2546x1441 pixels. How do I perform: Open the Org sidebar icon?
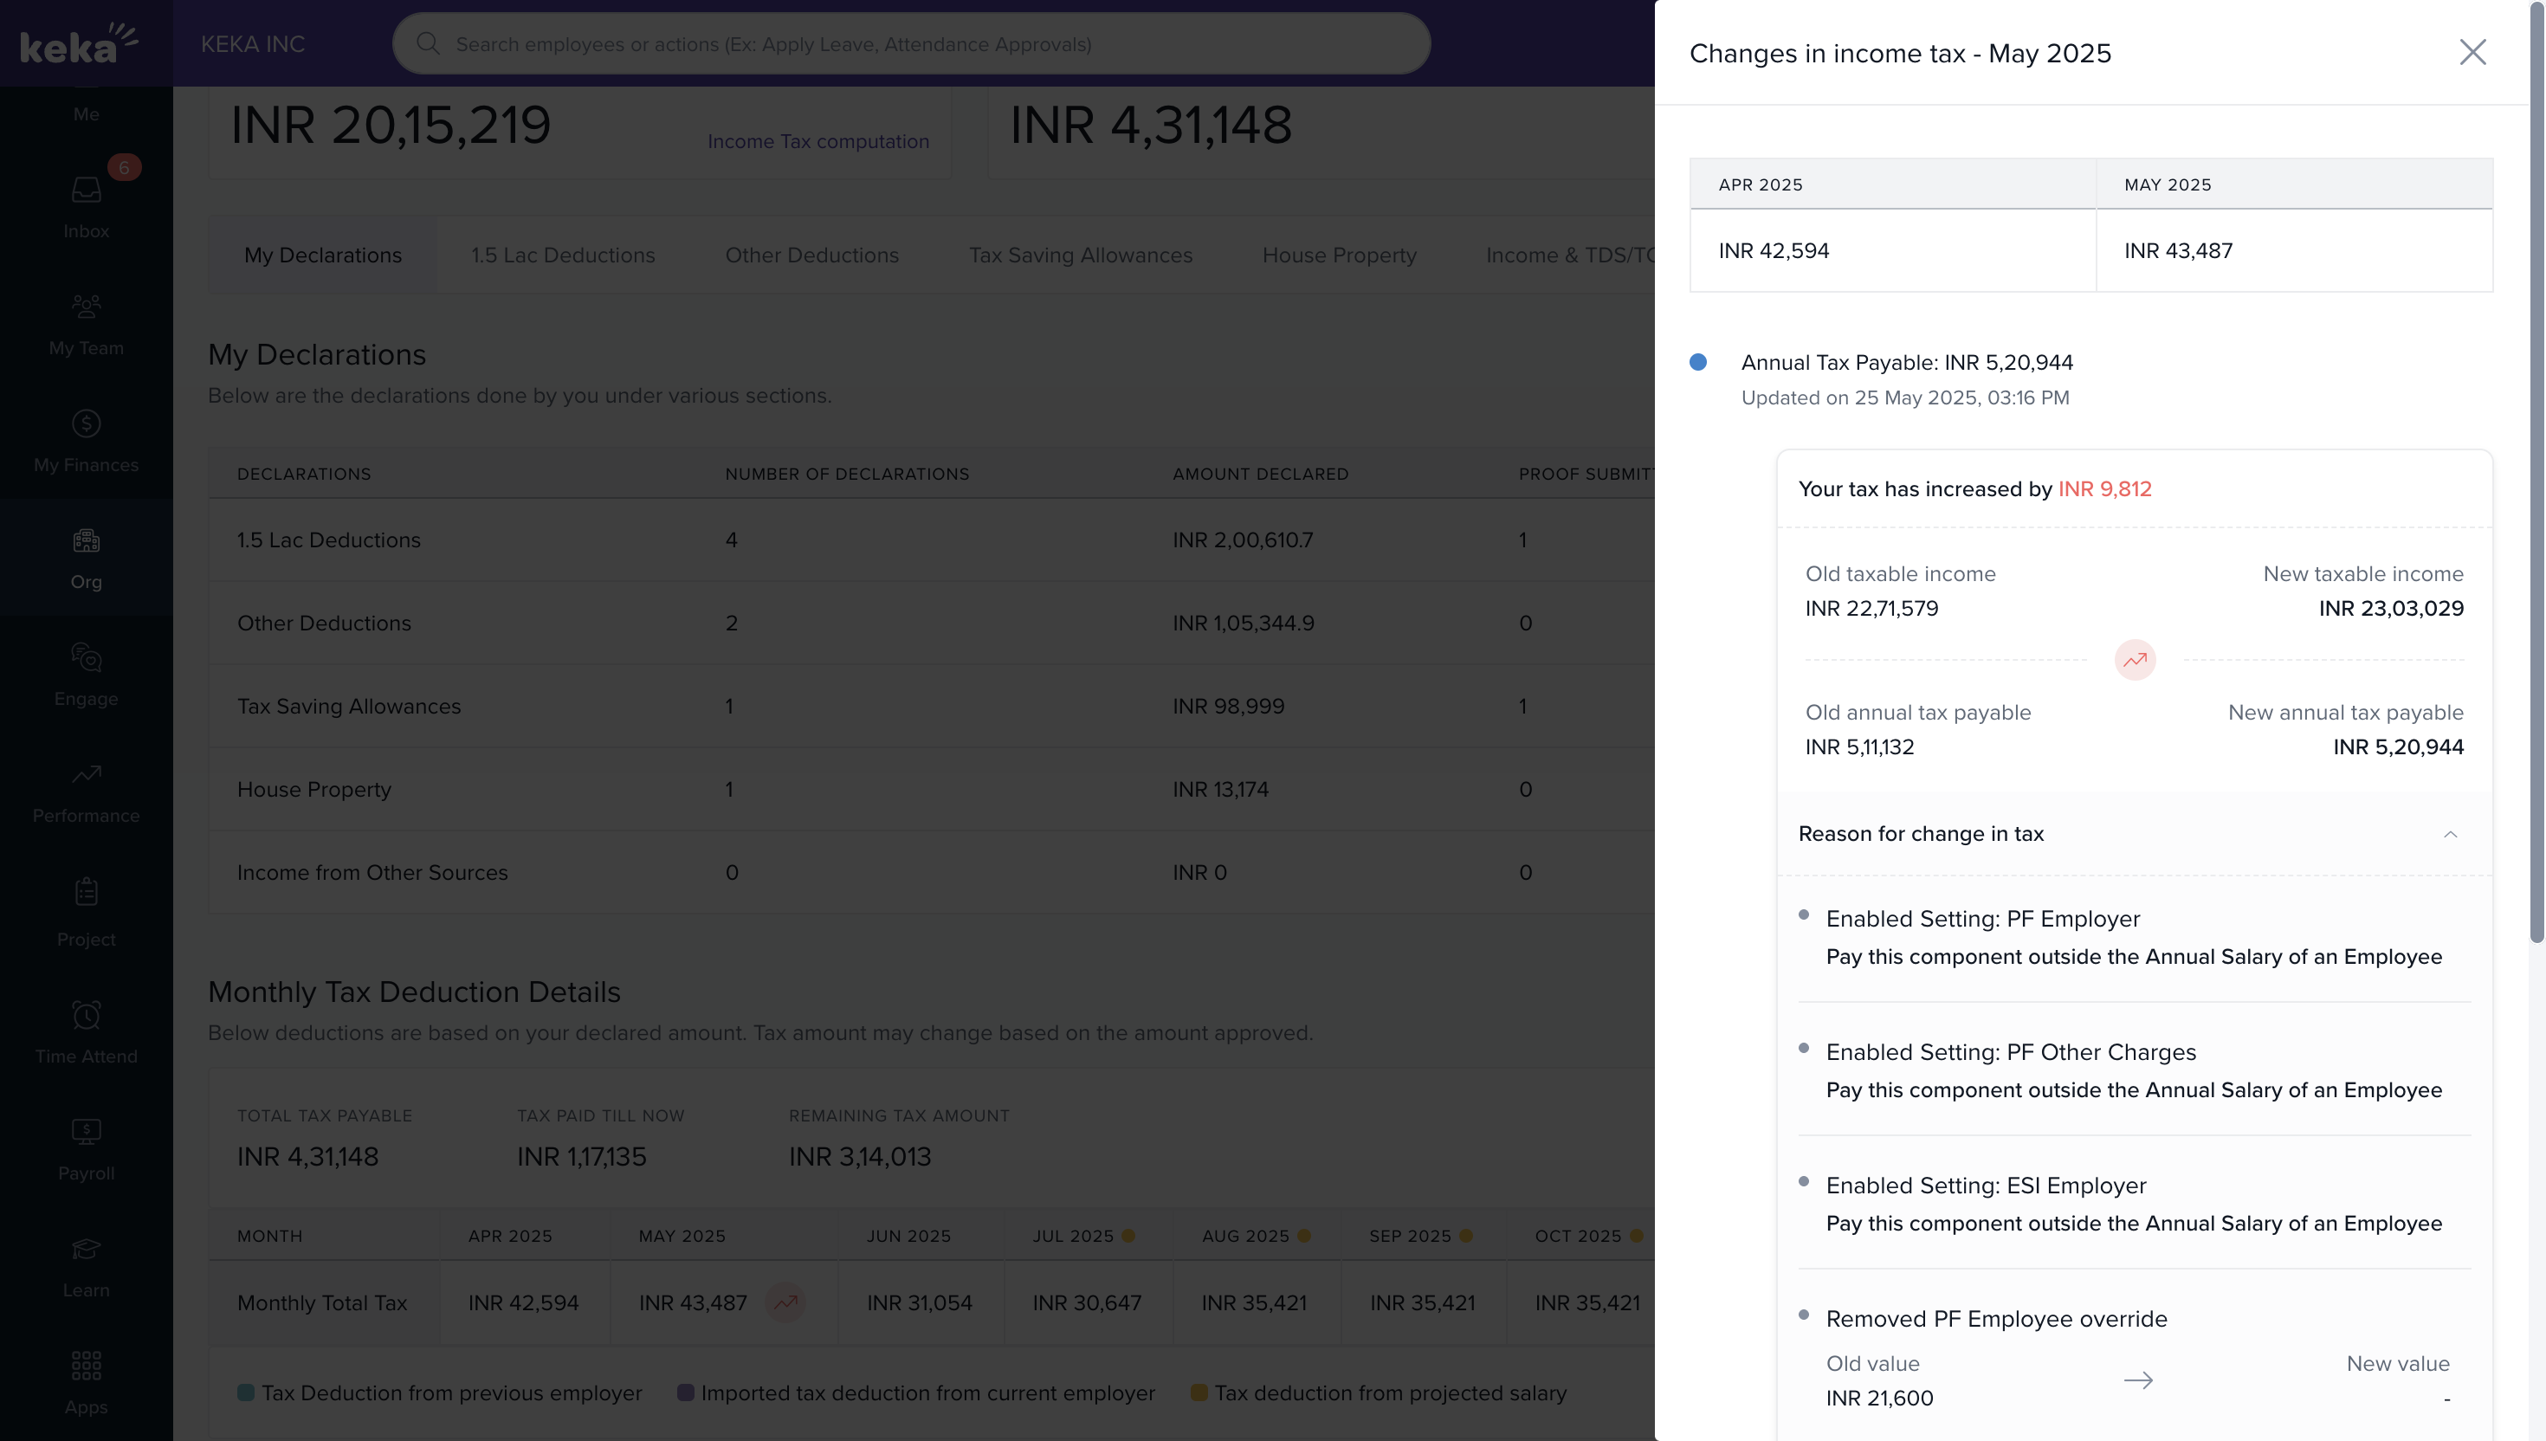(86, 541)
